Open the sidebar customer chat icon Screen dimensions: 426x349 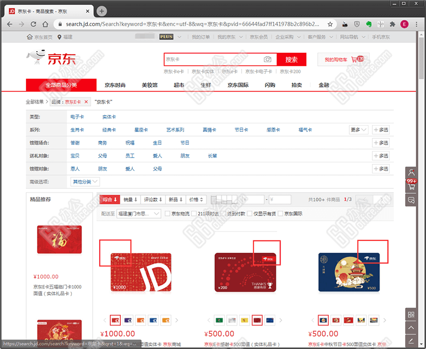point(411,200)
